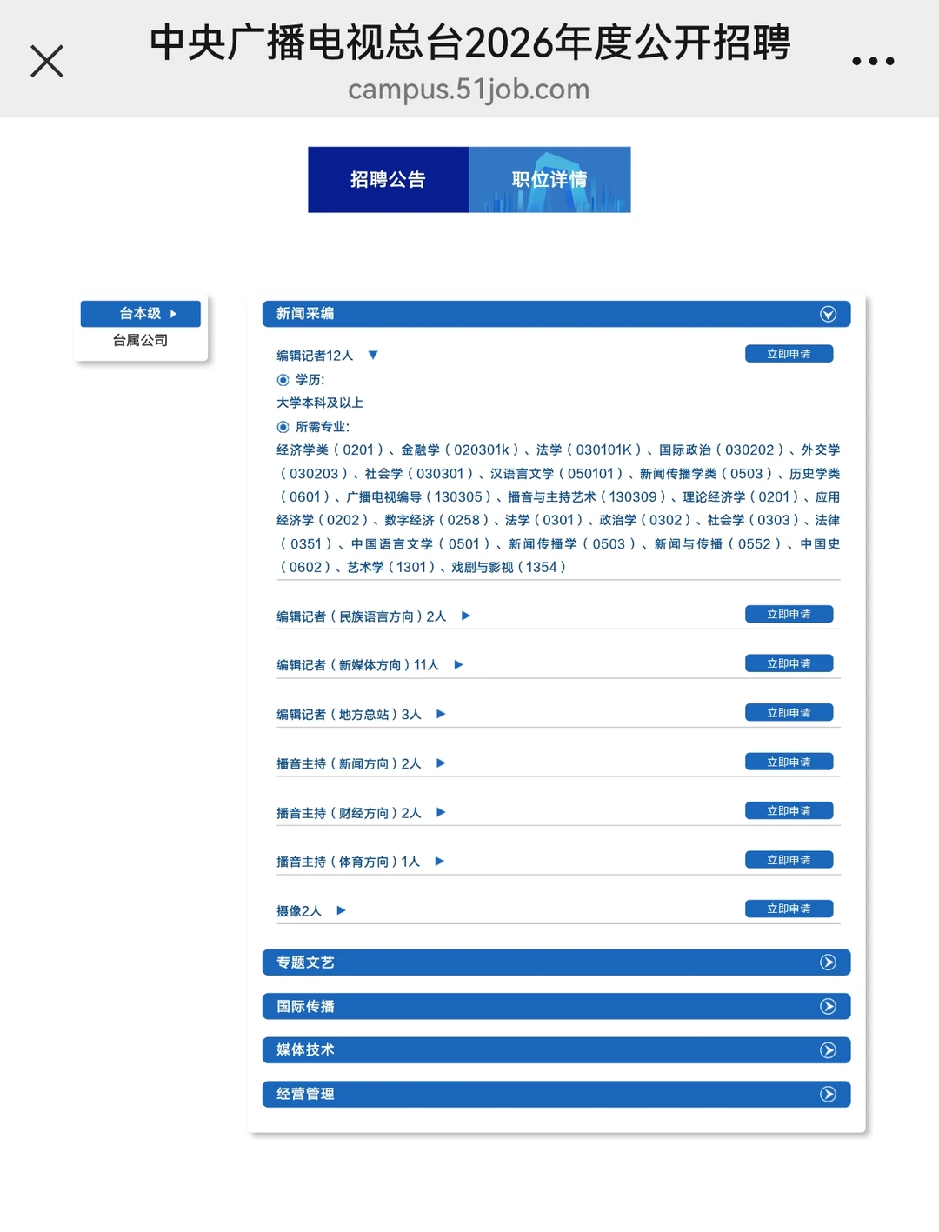Click the circle arrow icon on 媒体技术
Screen dimensions: 939x1232
(x=829, y=1050)
